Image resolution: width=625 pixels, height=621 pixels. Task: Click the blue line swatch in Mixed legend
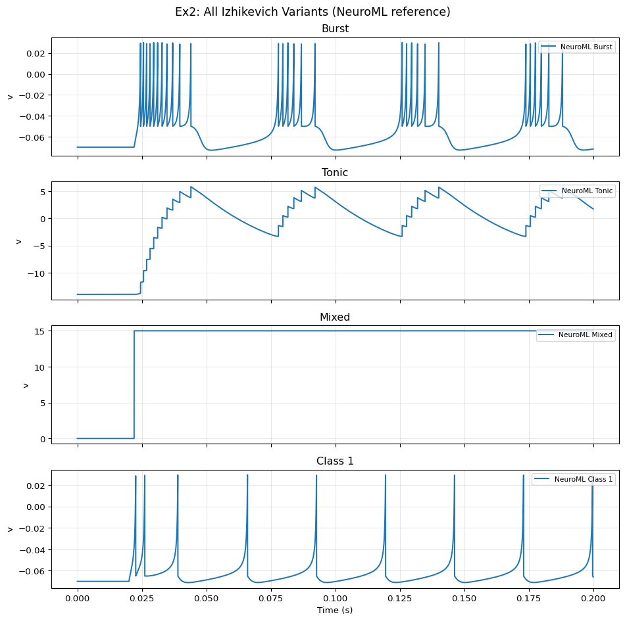pyautogui.click(x=547, y=335)
